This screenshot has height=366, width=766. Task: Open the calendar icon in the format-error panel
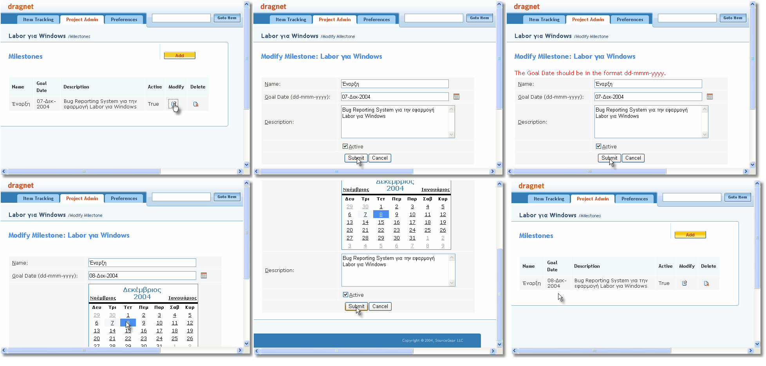pos(710,97)
